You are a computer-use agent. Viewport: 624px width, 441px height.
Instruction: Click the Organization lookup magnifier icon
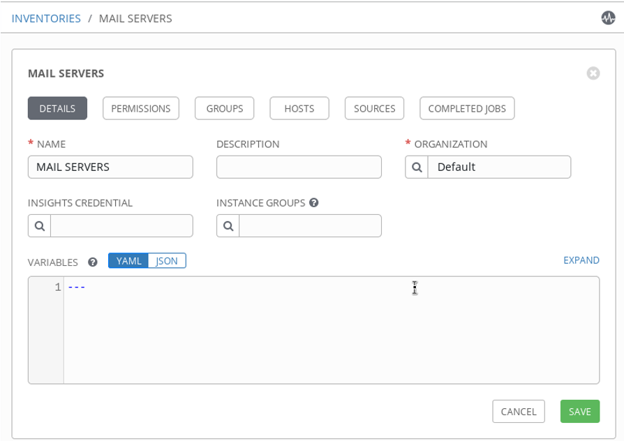click(417, 167)
